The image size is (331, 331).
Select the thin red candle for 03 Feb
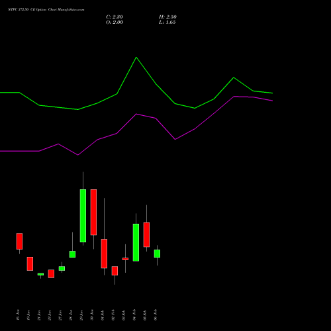click(x=125, y=259)
